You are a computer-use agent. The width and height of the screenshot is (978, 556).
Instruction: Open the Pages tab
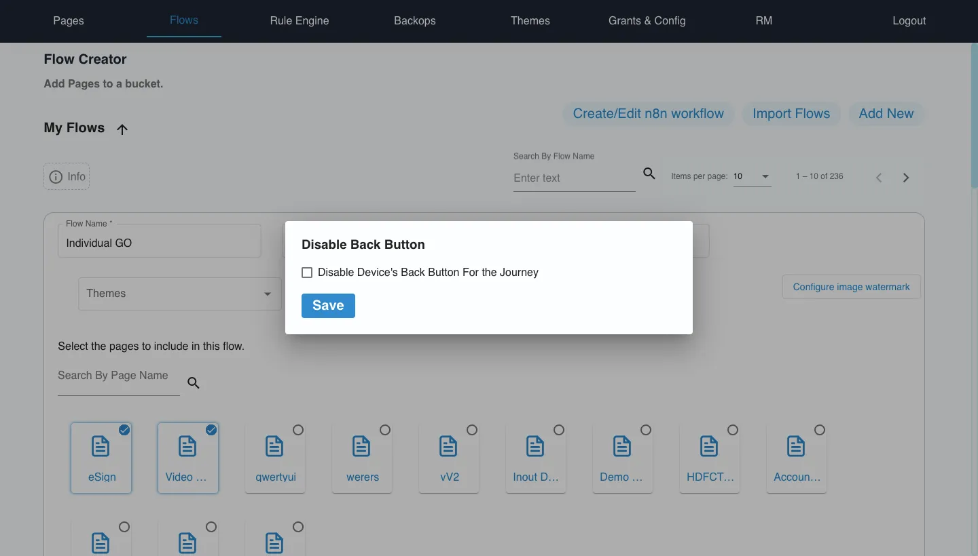pyautogui.click(x=69, y=20)
